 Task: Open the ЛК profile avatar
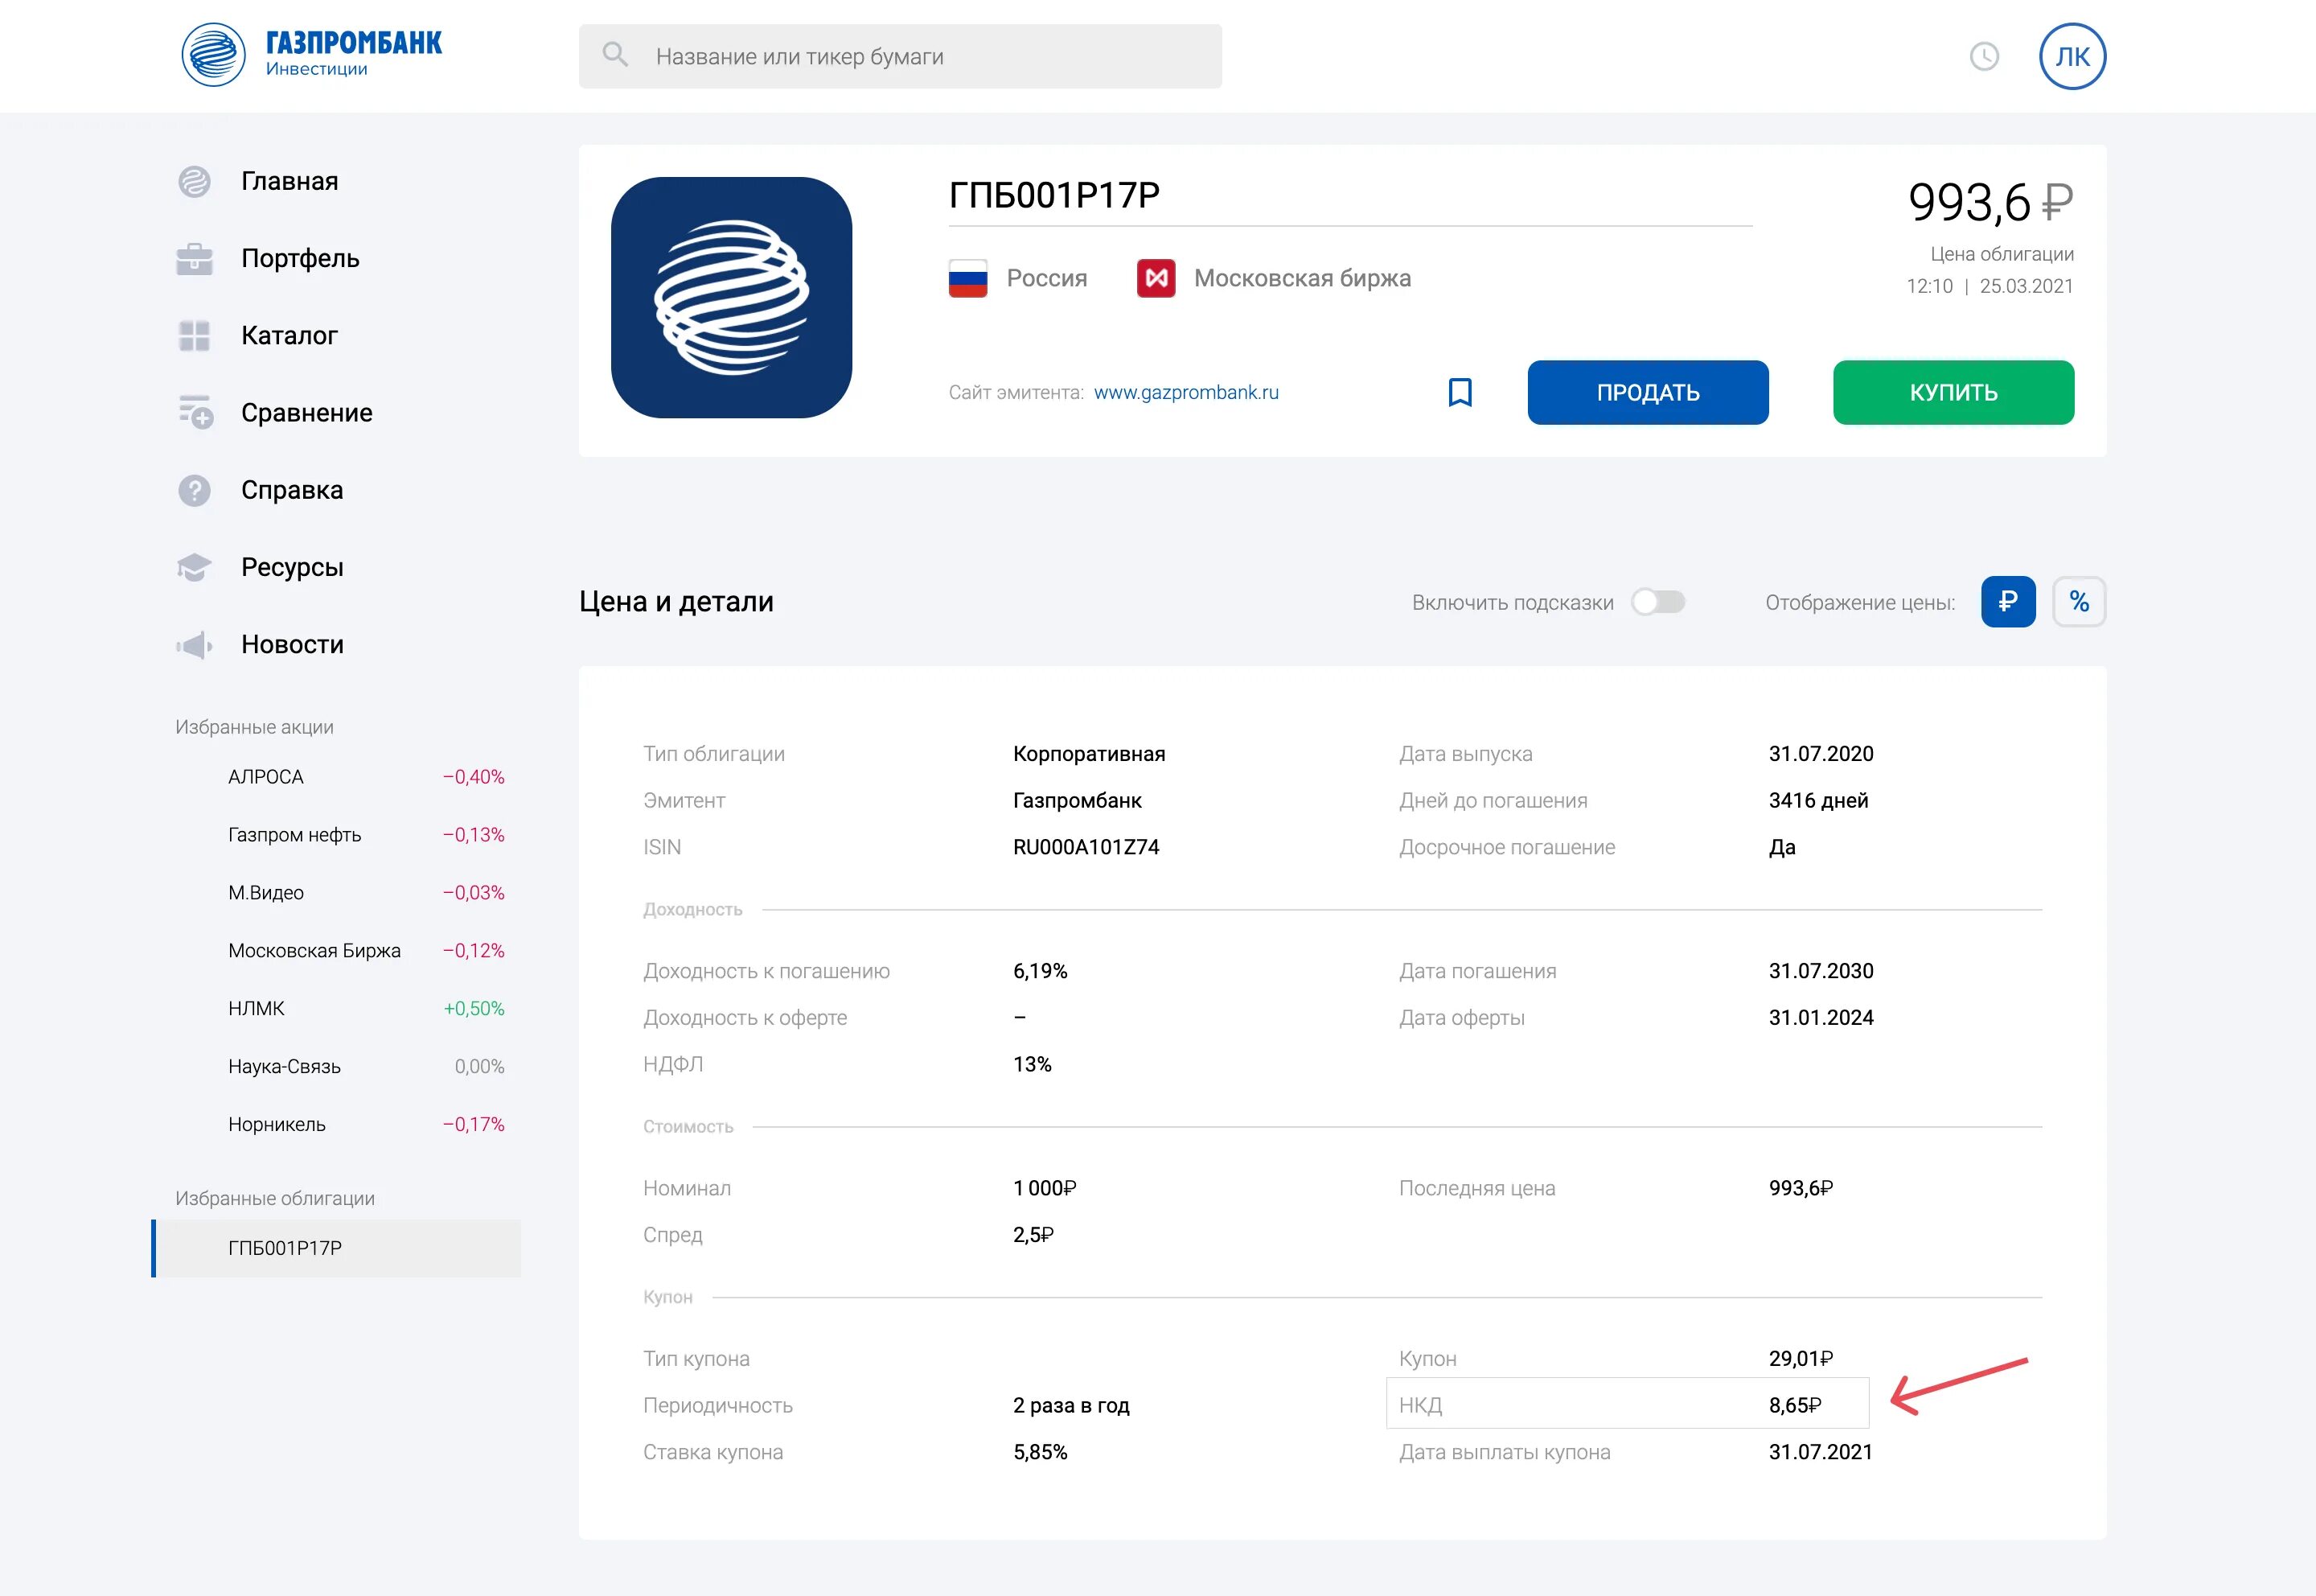(x=2072, y=56)
